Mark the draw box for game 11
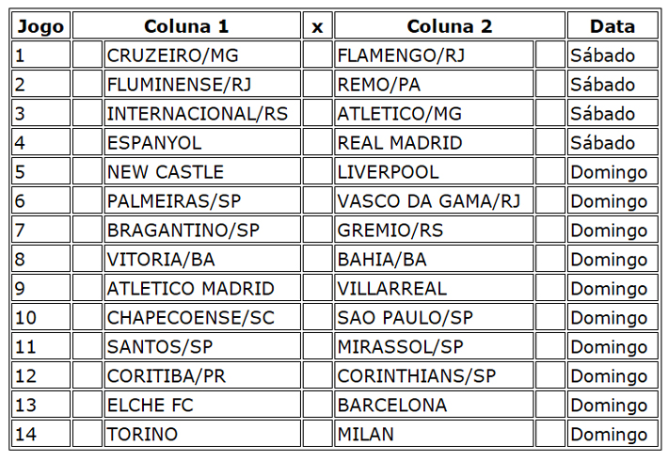The height and width of the screenshot is (461, 668). pos(317,345)
